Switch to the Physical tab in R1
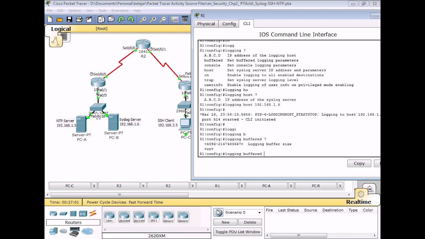This screenshot has height=239, width=425. pos(206,24)
